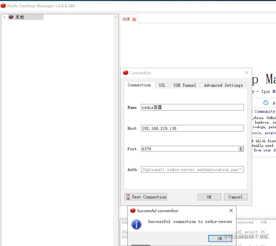Increase the Port value with up arrow
This screenshot has height=246, width=276.
pyautogui.click(x=241, y=147)
